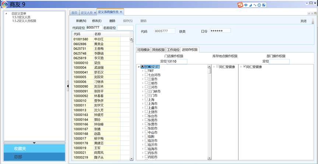318x164 pixels.
Task: Check the 上海市 checkbox
Action: point(146,103)
